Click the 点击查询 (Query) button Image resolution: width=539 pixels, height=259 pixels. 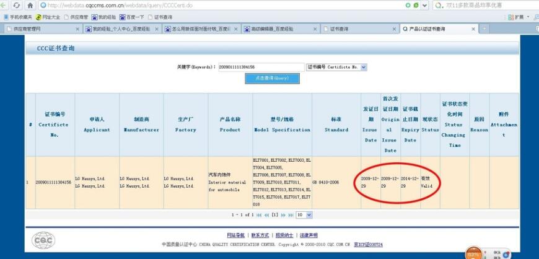[x=272, y=79]
